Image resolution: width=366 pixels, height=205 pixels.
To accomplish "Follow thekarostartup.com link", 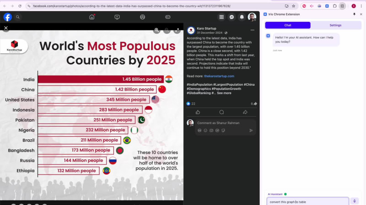I will [219, 76].
